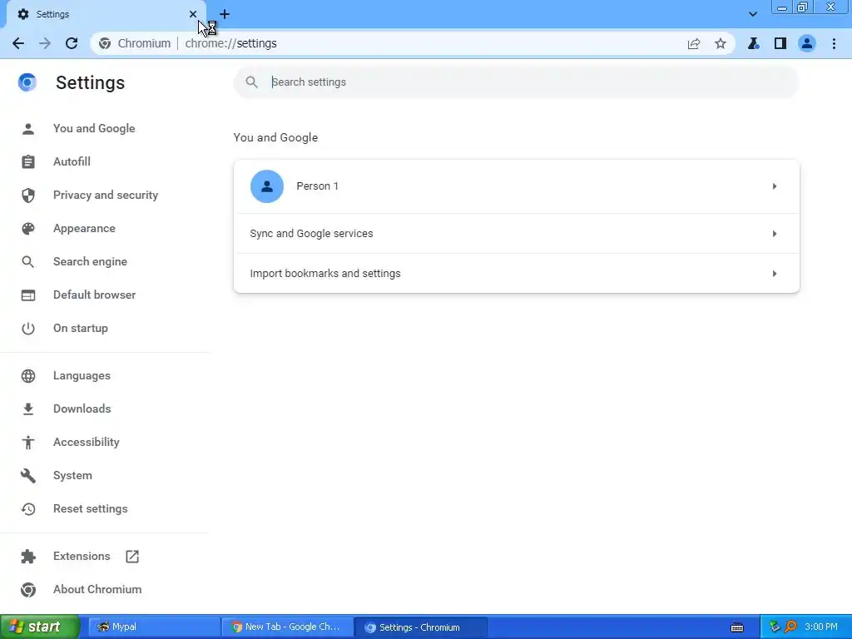Open Appearance settings

pyautogui.click(x=84, y=229)
